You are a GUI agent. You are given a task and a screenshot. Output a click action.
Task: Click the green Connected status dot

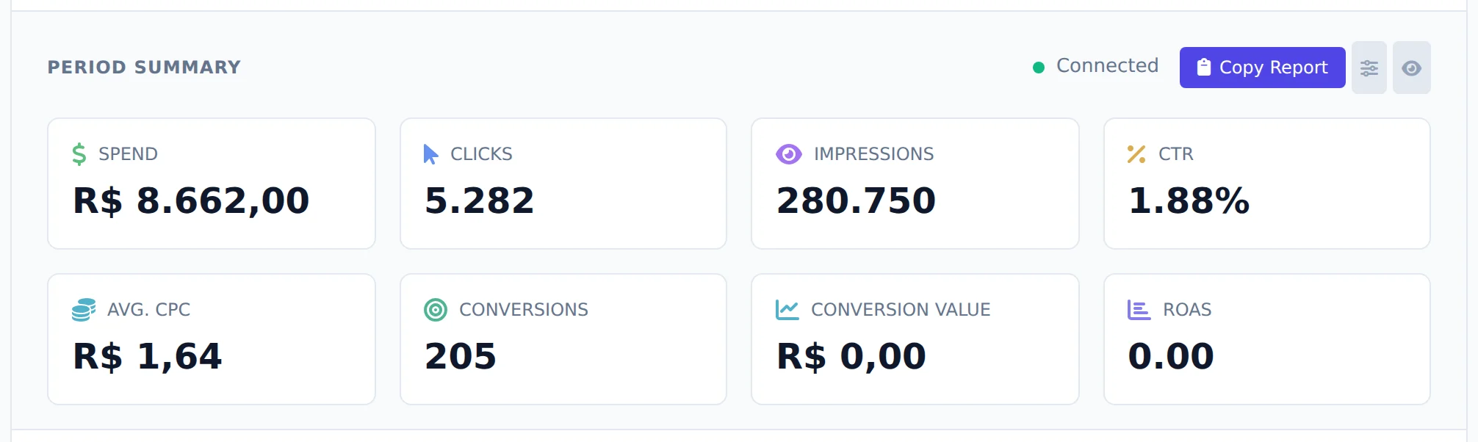(x=1039, y=68)
